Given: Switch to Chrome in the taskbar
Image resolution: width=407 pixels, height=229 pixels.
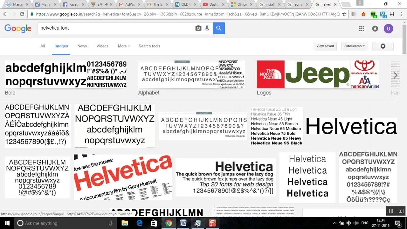Looking at the screenshot, I should click(169, 223).
